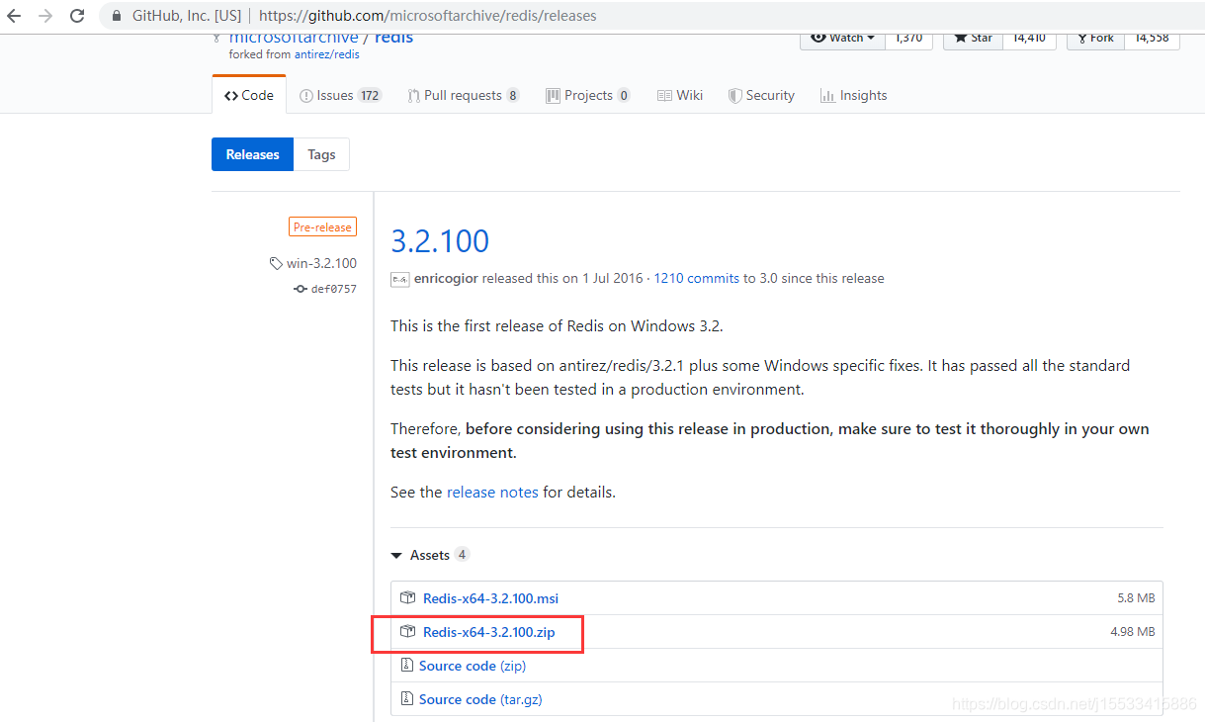Open the 1210 commits link

(x=697, y=279)
